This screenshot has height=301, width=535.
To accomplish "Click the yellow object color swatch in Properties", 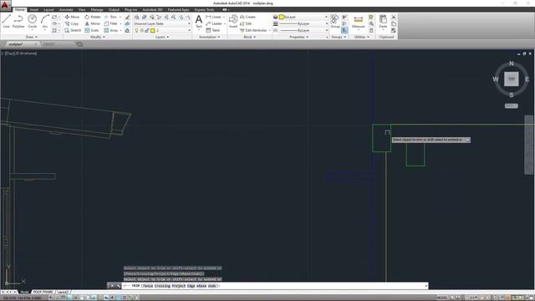I will click(x=281, y=17).
